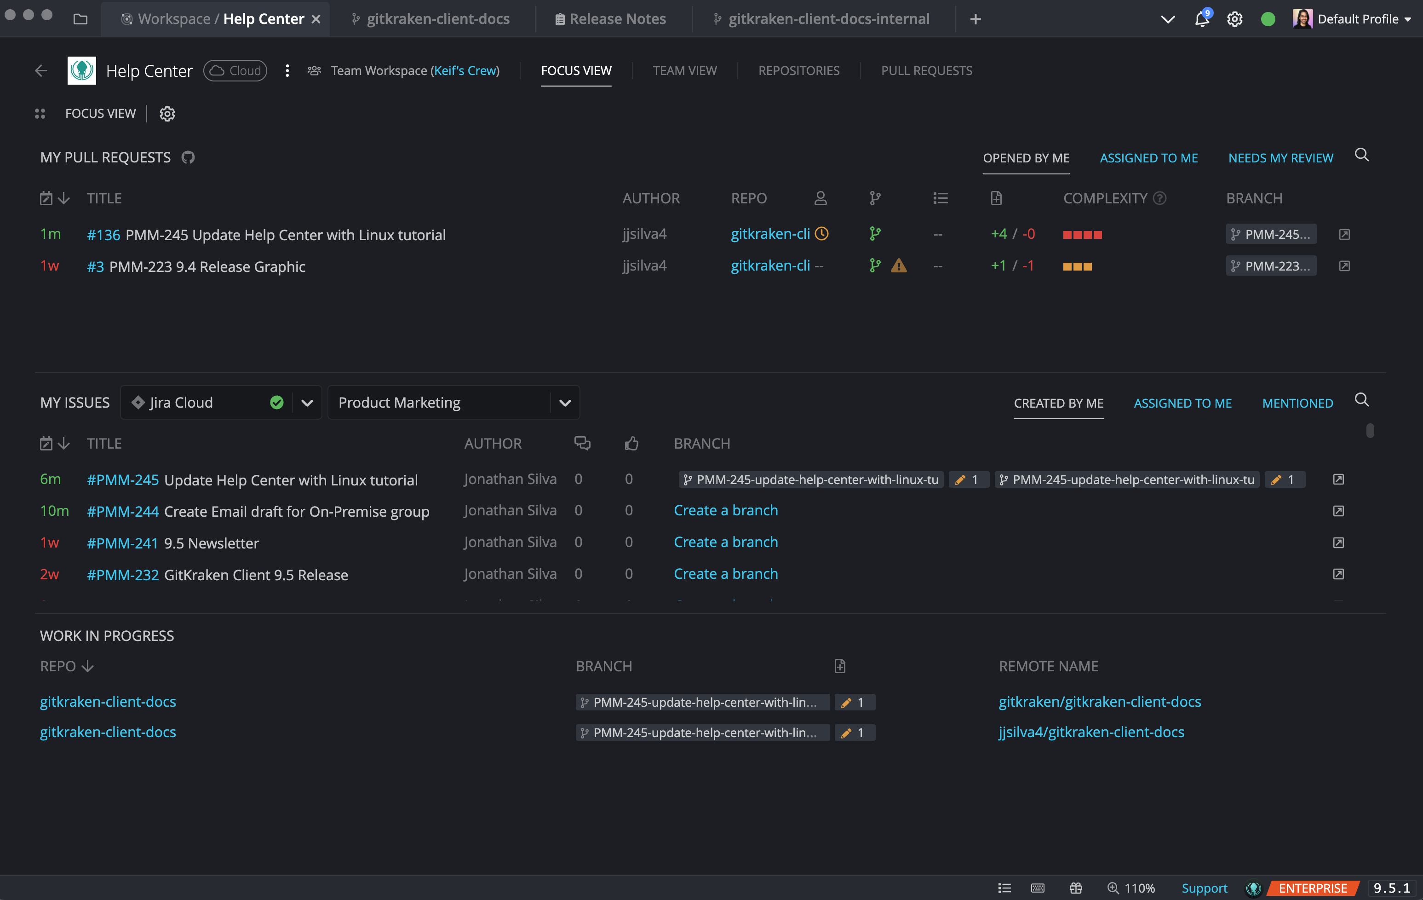
Task: Open the Support link
Action: 1205,888
